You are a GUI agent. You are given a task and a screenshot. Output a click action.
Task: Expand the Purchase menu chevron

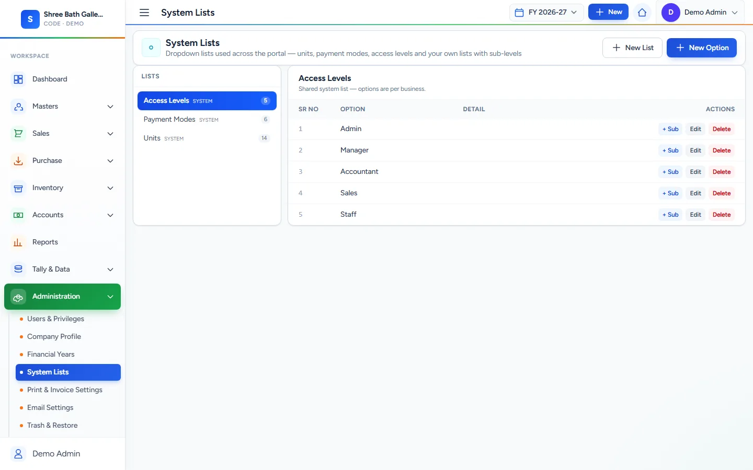[x=110, y=161]
